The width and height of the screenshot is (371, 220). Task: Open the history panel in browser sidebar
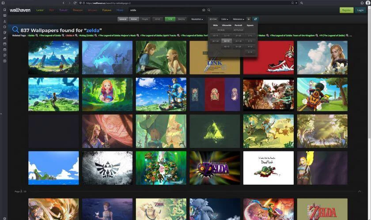tap(4, 27)
